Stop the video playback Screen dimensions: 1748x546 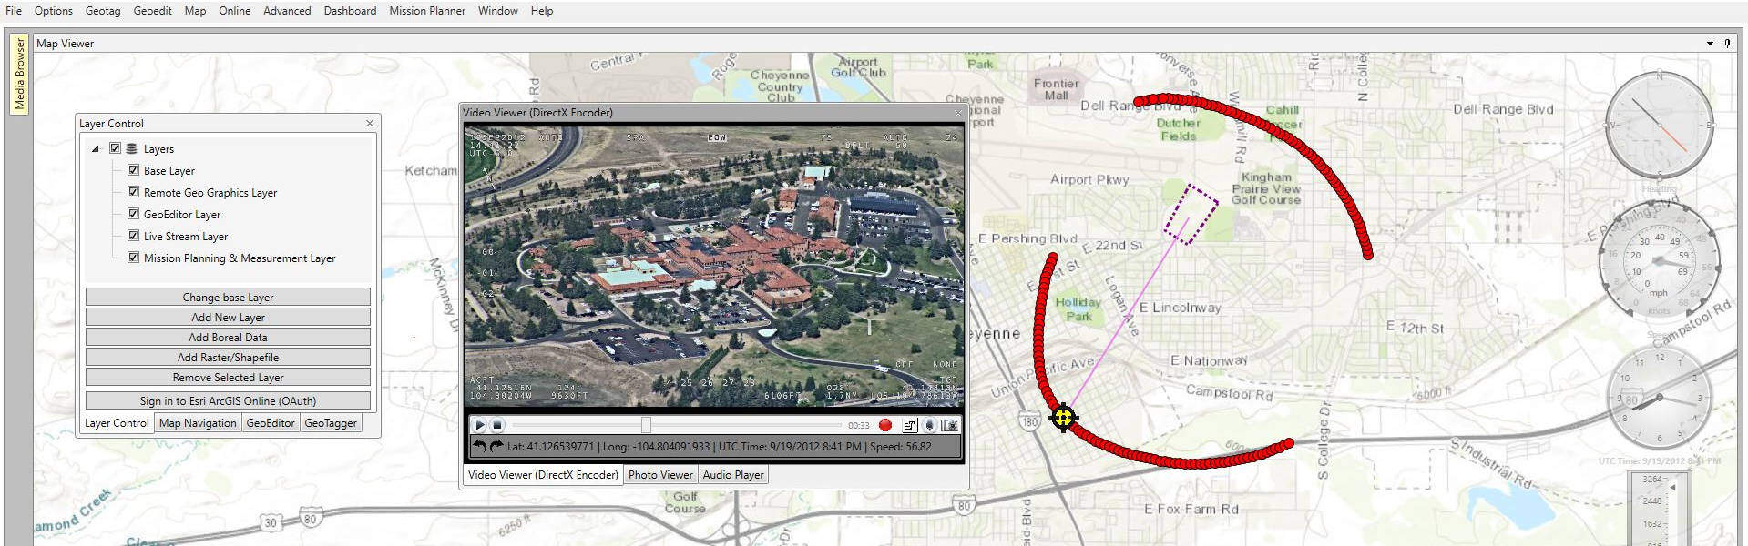(497, 425)
